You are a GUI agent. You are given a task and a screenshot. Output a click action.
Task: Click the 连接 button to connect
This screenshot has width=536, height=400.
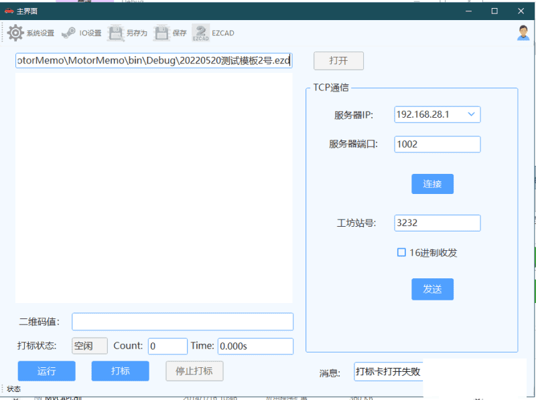432,184
